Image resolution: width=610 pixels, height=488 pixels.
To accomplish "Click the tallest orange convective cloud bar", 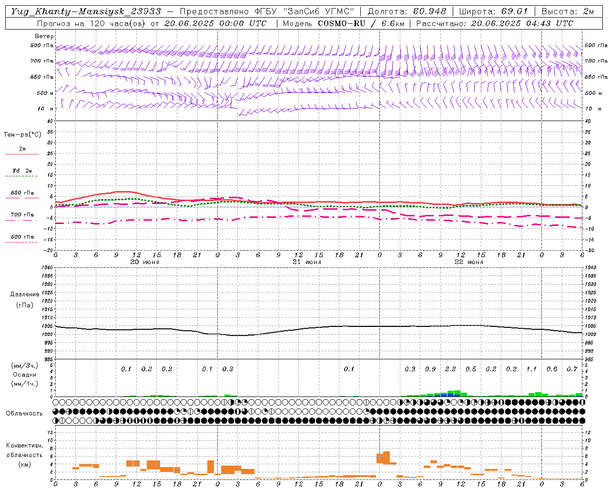I will [386, 458].
